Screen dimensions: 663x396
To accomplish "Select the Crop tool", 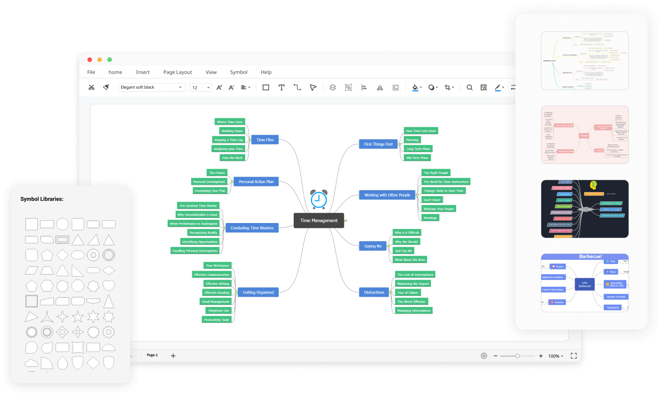I will tap(448, 87).
